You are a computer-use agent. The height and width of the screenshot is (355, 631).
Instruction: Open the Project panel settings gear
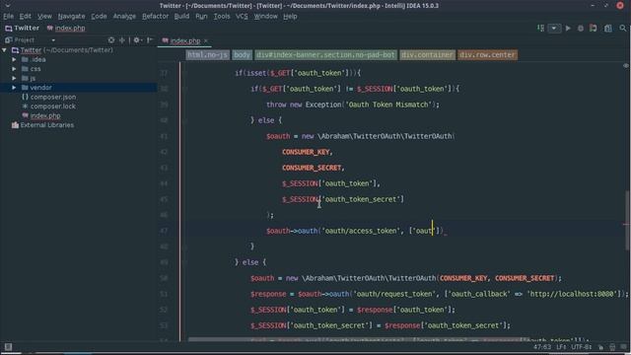pyautogui.click(x=137, y=39)
